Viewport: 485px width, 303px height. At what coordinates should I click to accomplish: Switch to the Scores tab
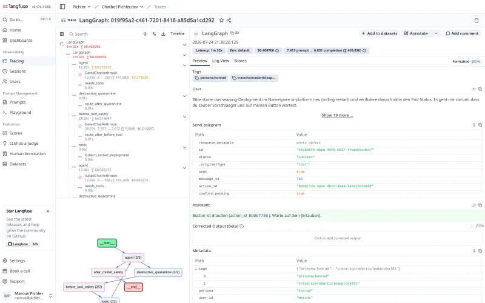point(240,61)
